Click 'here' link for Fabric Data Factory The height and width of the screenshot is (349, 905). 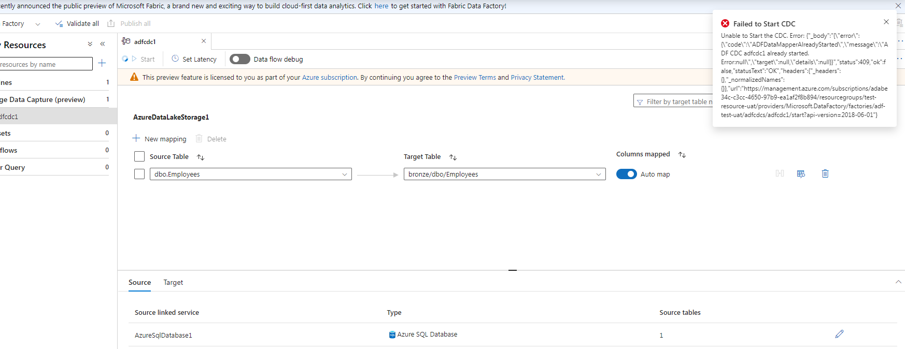(x=381, y=6)
